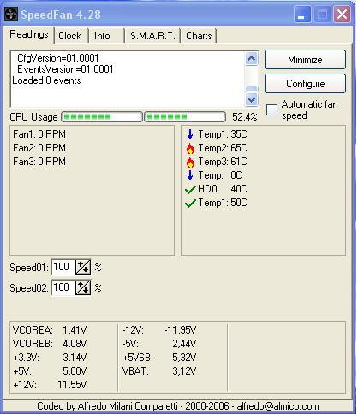The height and width of the screenshot is (414, 358).
Task: Click the log scrollbar thumb
Action: [252, 89]
